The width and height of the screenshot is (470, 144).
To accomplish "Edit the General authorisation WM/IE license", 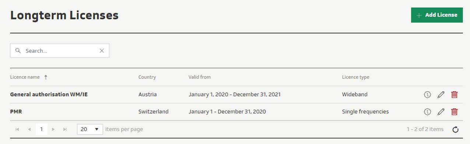I will pos(441,95).
